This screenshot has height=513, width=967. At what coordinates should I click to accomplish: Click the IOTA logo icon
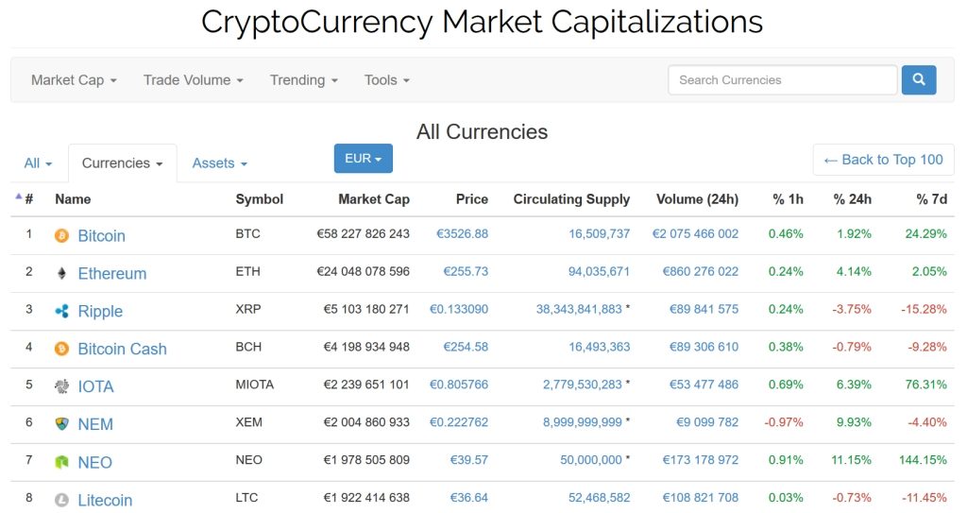coord(62,386)
